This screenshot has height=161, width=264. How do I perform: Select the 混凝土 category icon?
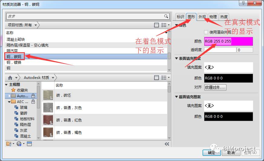tap(16, 136)
